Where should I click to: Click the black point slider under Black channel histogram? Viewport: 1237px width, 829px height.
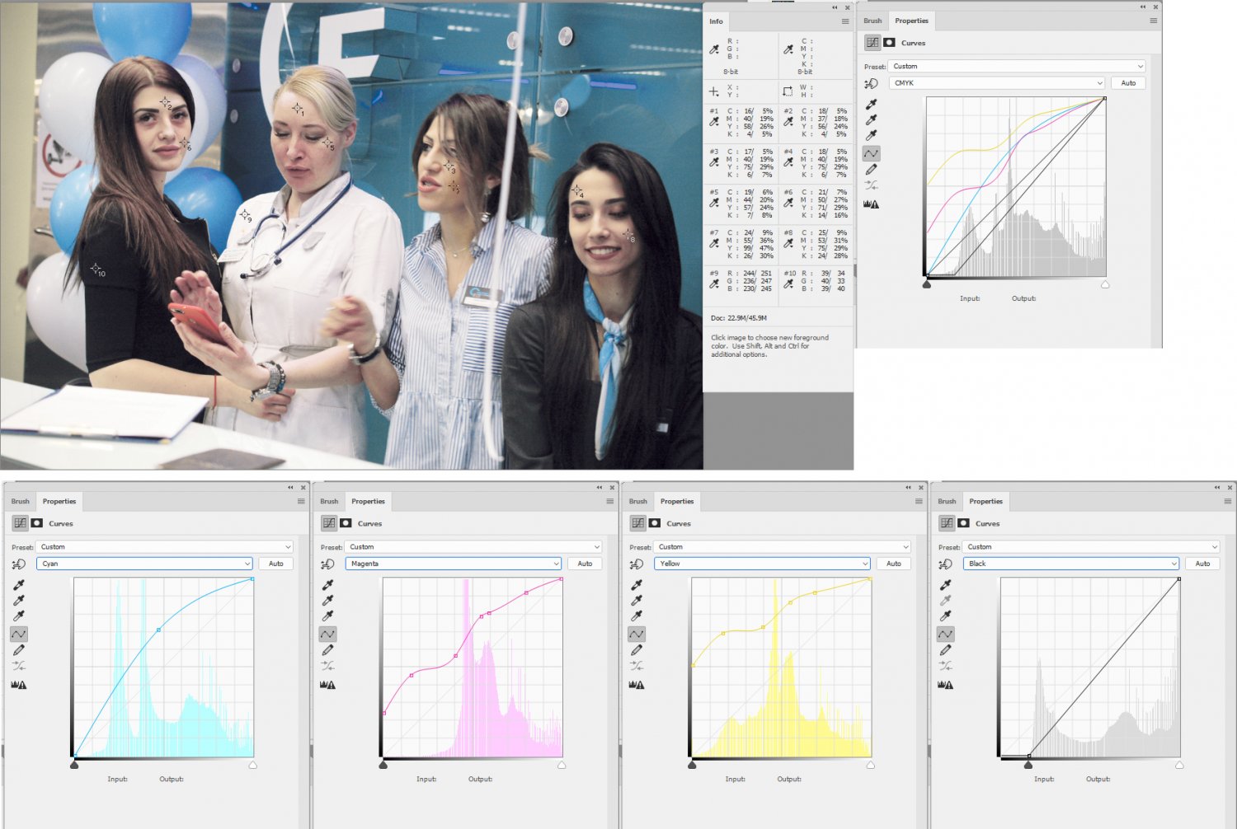tap(1028, 766)
